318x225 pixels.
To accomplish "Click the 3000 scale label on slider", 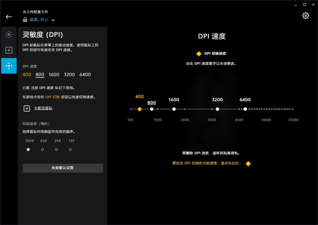I will click(x=212, y=120).
